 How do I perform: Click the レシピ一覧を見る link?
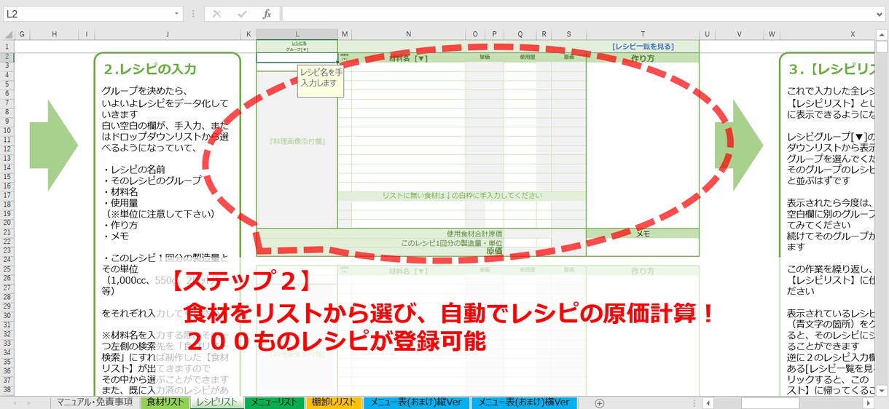(x=642, y=46)
